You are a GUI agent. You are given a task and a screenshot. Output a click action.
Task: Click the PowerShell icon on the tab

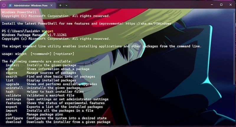(x=10, y=5)
